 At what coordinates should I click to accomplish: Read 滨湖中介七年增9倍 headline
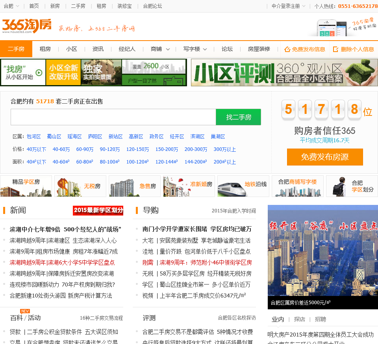click(x=65, y=229)
